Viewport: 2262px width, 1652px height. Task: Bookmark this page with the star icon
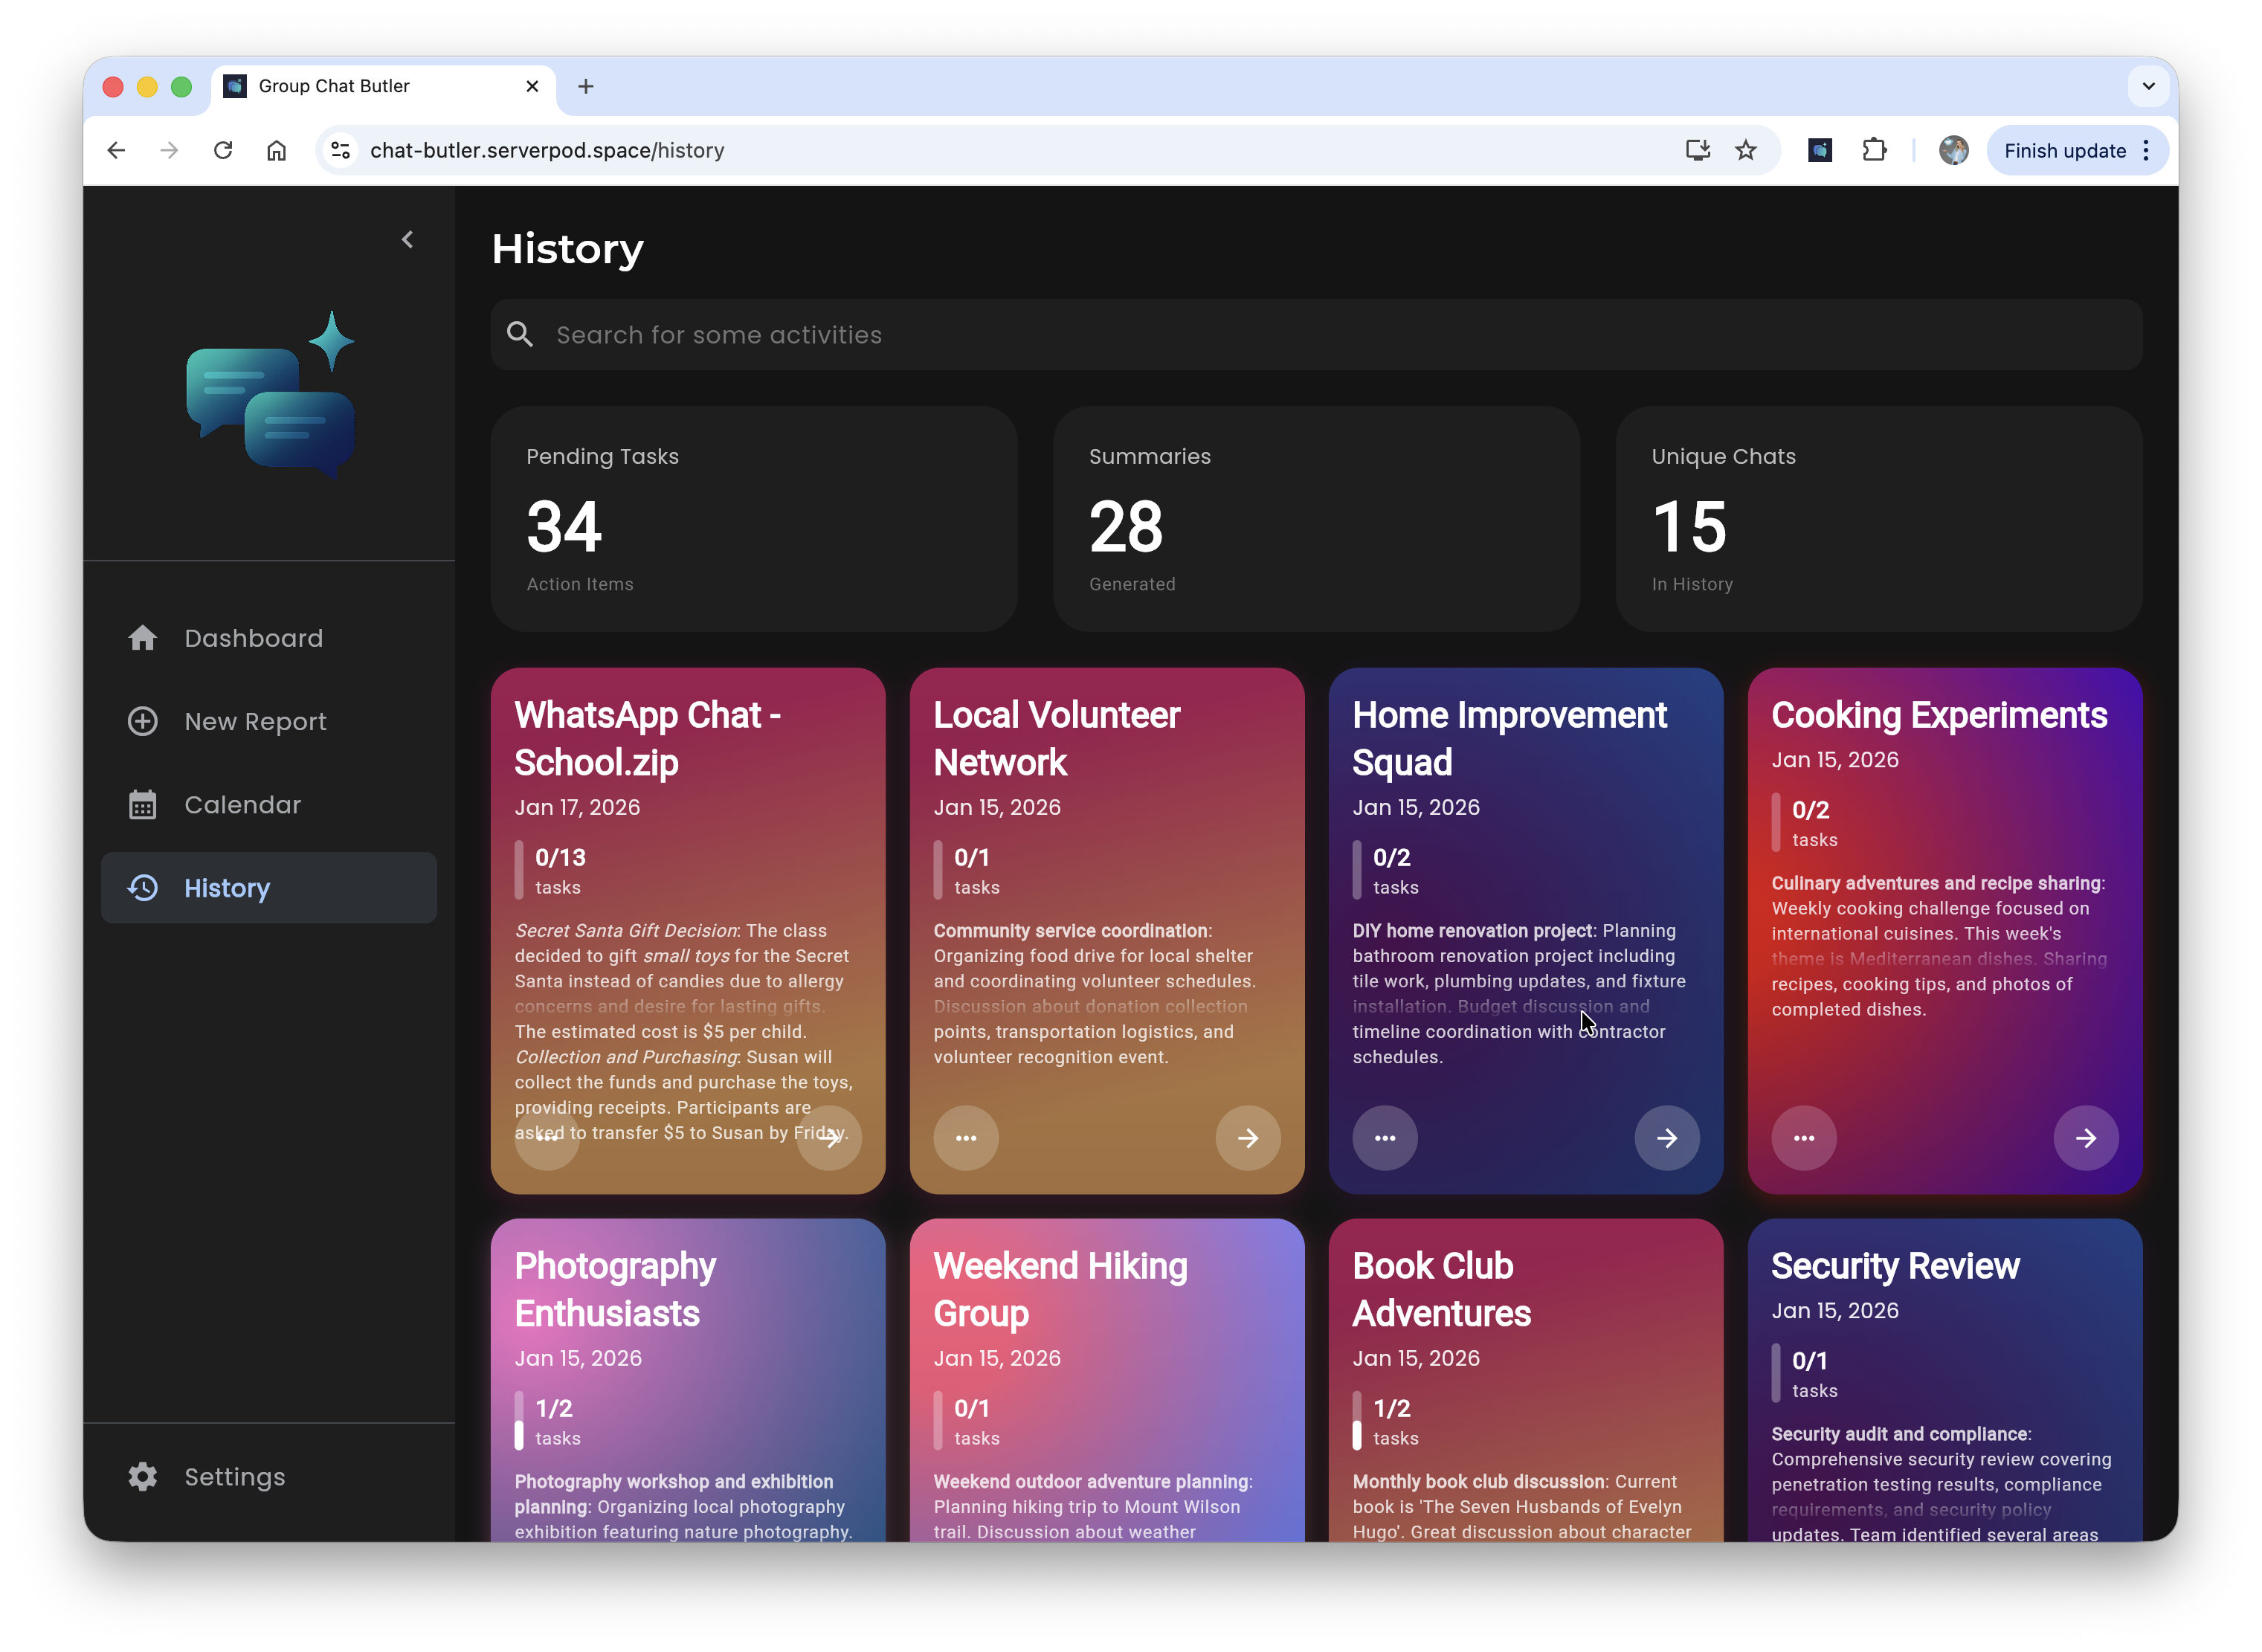click(x=1746, y=150)
